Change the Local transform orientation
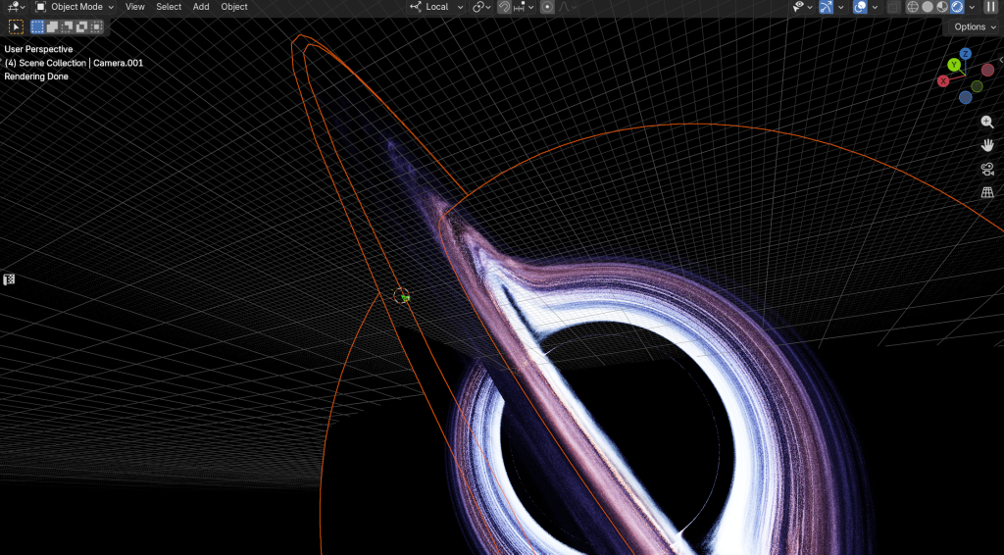 tap(436, 7)
